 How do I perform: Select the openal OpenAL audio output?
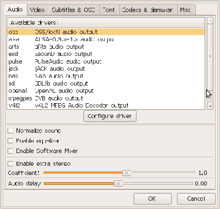(106, 91)
